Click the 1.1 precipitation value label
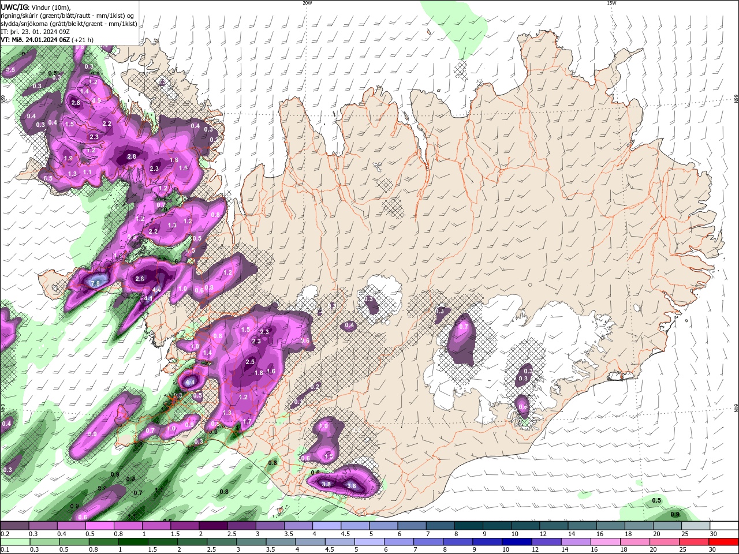Screen dimensions: 739x554 click(x=87, y=172)
